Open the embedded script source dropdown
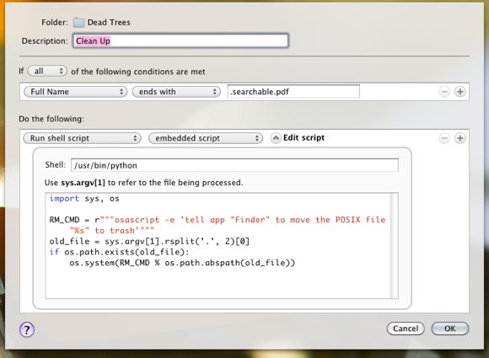The width and height of the screenshot is (489, 358). (206, 138)
